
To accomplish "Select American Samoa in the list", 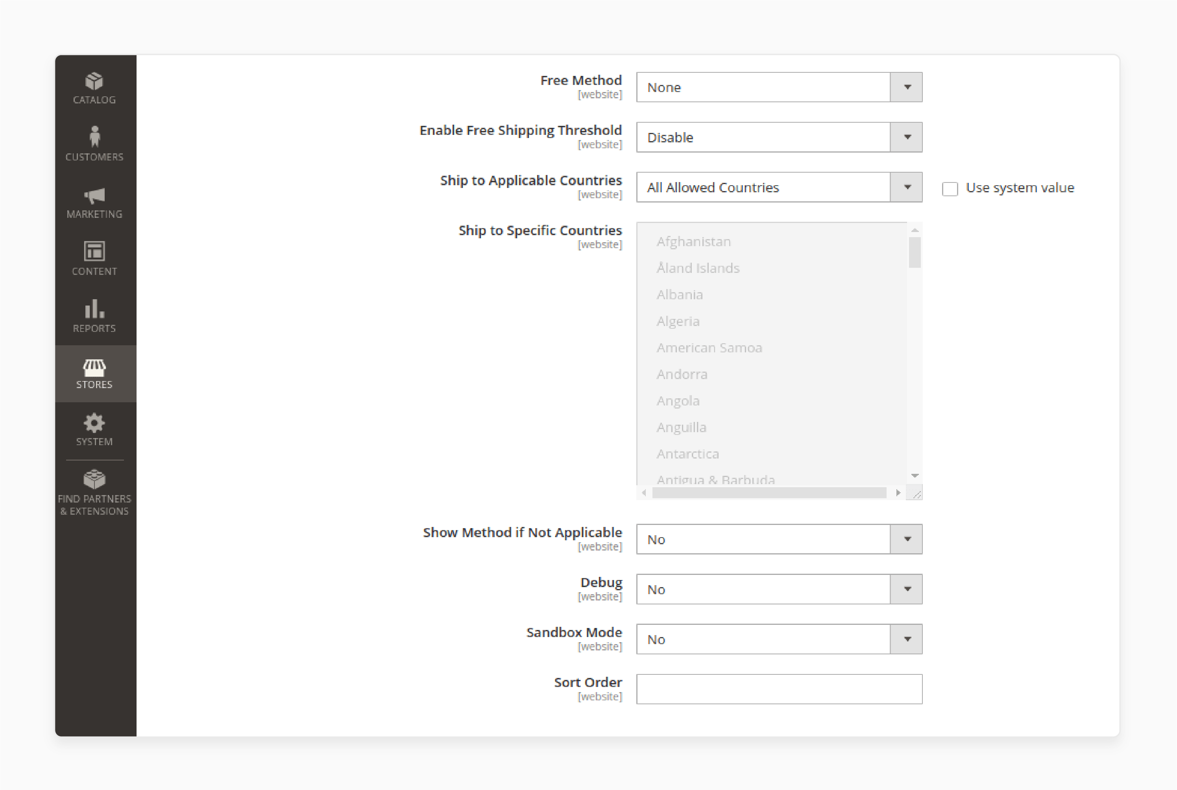I will click(709, 348).
